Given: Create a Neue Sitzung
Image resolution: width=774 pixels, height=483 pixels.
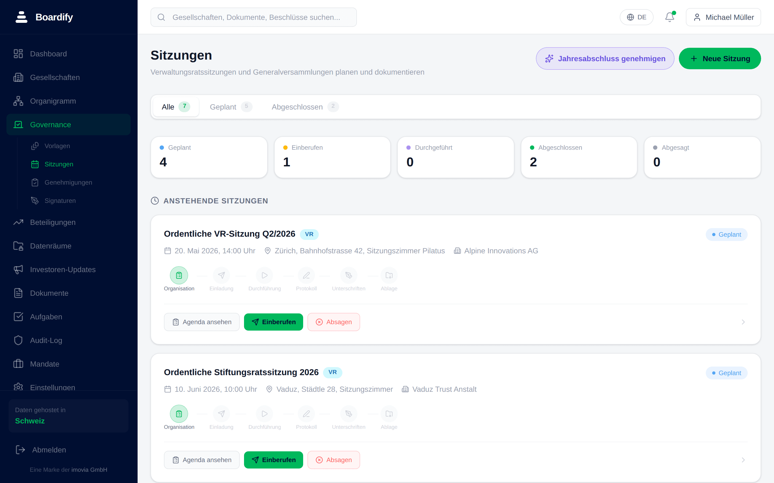Looking at the screenshot, I should click(x=720, y=58).
